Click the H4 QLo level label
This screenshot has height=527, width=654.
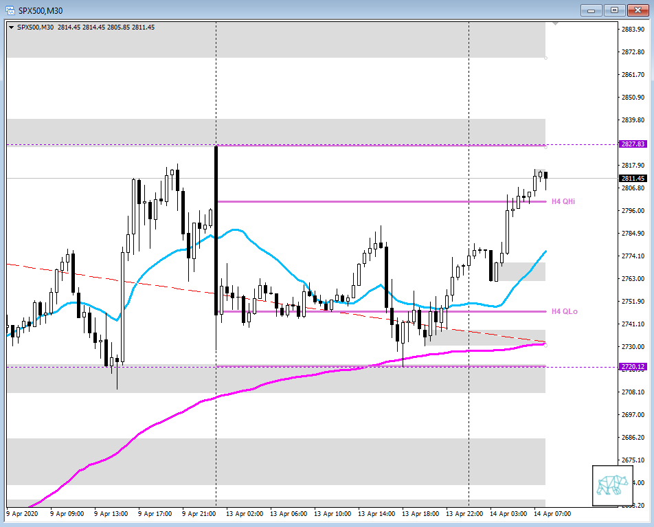(564, 311)
